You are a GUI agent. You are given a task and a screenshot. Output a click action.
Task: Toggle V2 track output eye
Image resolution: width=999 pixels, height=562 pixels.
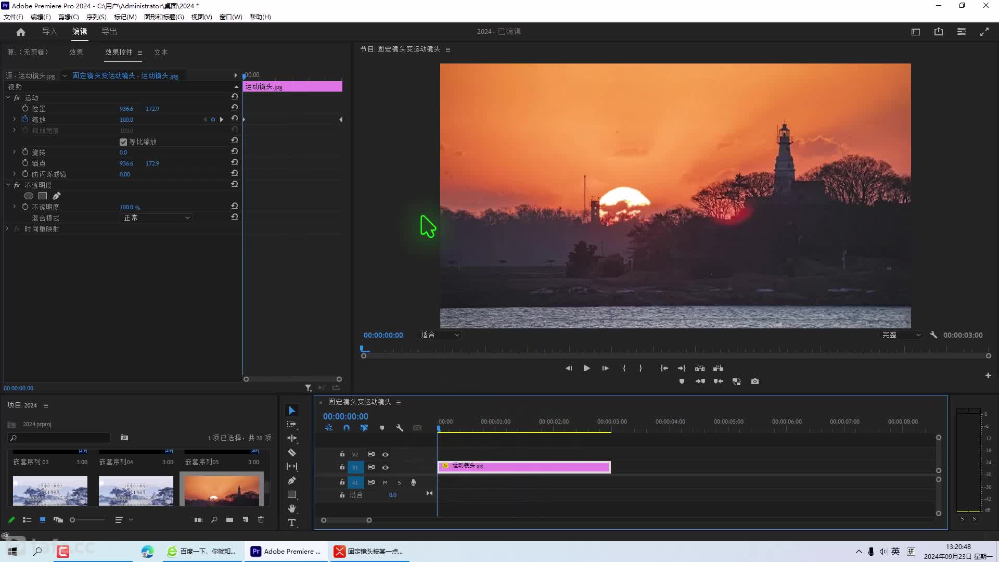386,454
